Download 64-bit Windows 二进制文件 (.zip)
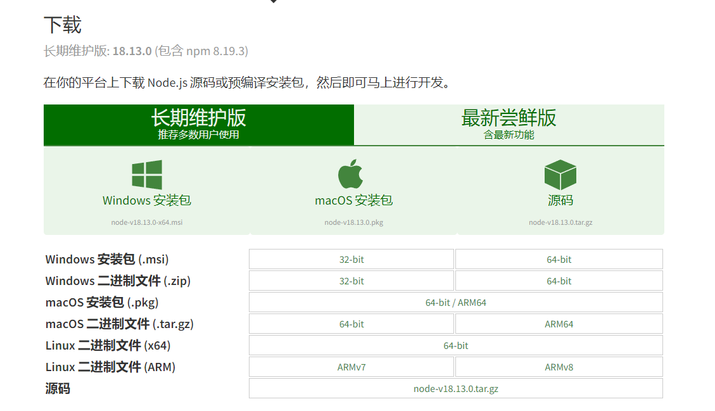Screen dimensions: 715x411 (559, 281)
